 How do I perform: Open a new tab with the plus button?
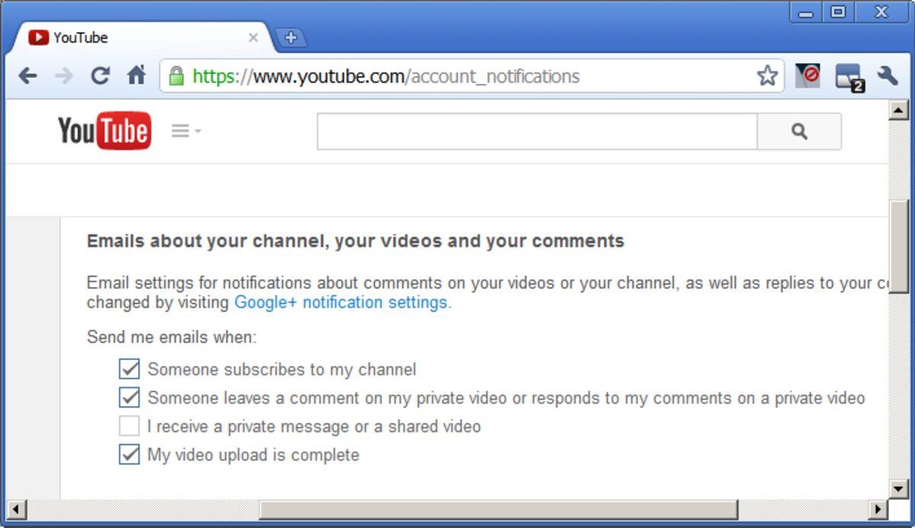click(x=291, y=37)
